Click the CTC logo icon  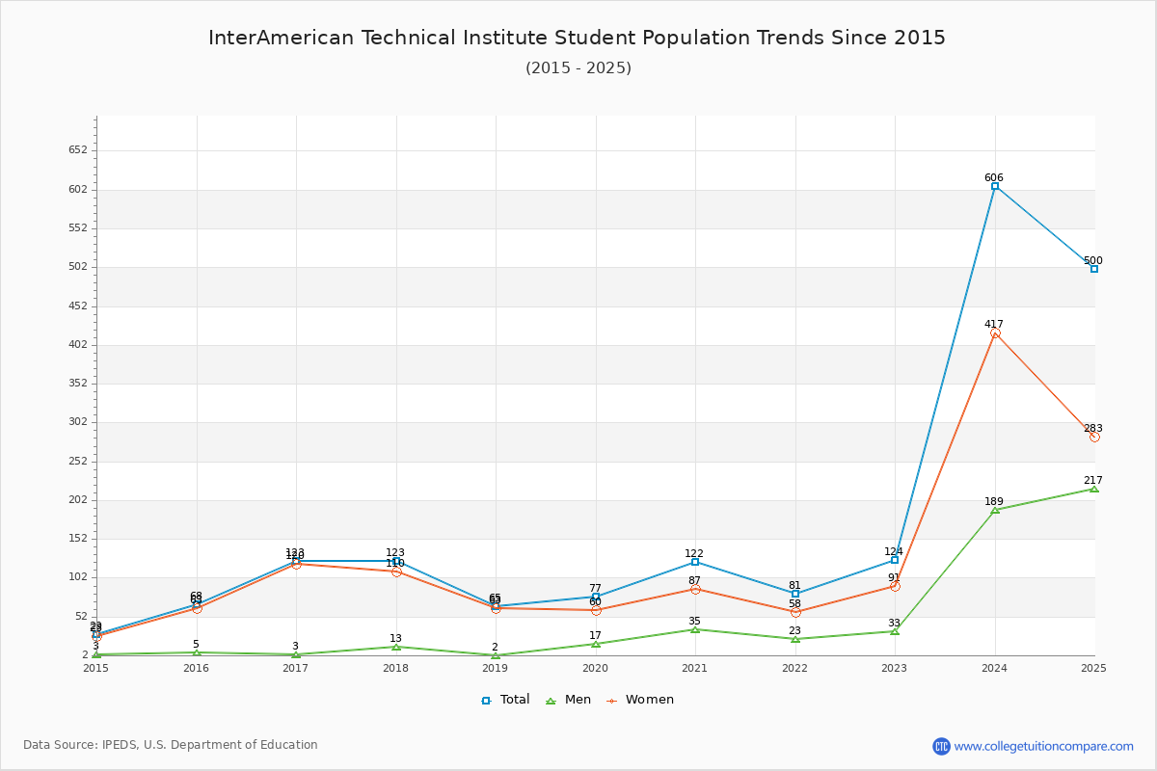pos(941,746)
